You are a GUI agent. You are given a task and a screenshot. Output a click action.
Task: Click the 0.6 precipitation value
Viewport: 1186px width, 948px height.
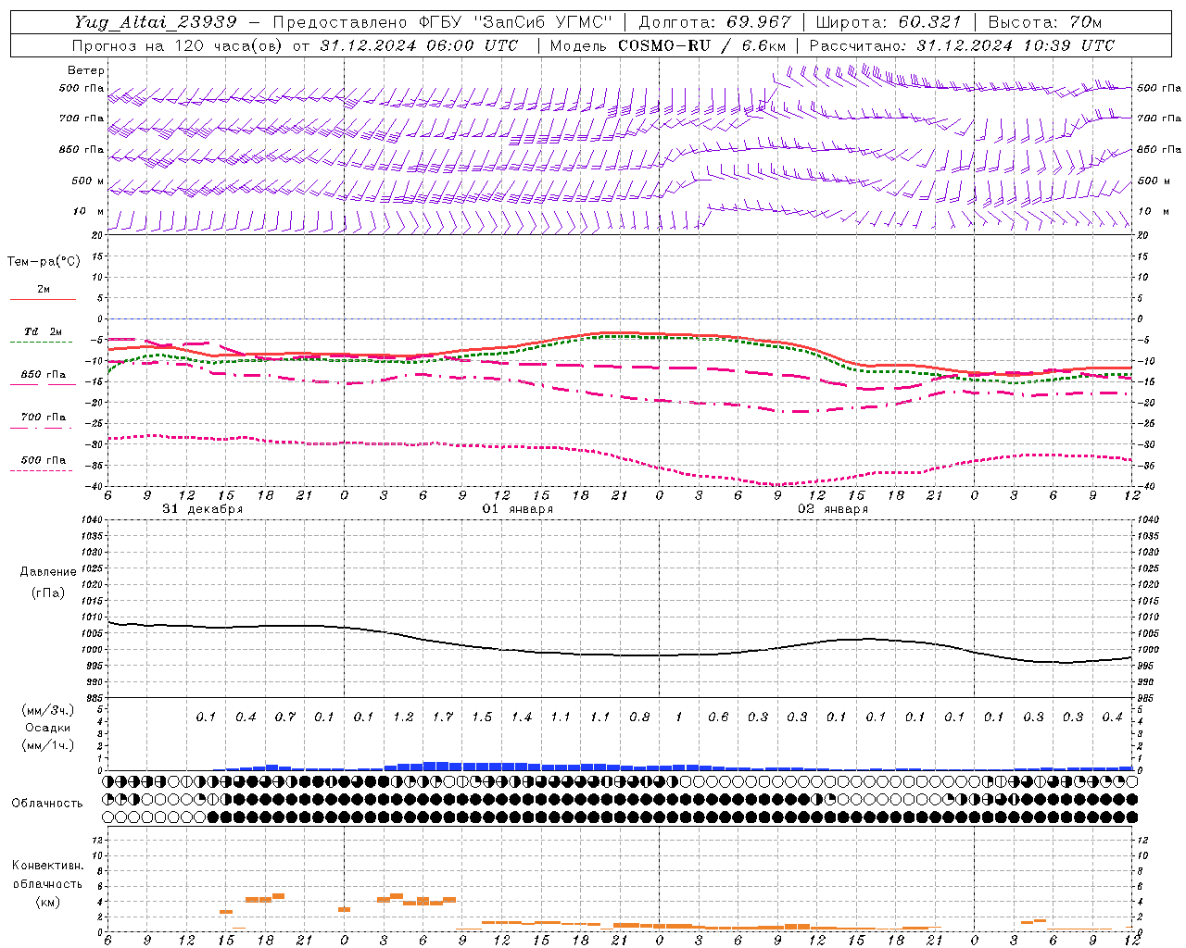pos(718,717)
